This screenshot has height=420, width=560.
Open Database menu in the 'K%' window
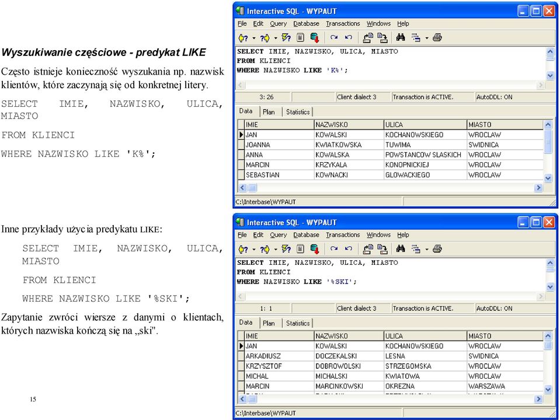(306, 23)
